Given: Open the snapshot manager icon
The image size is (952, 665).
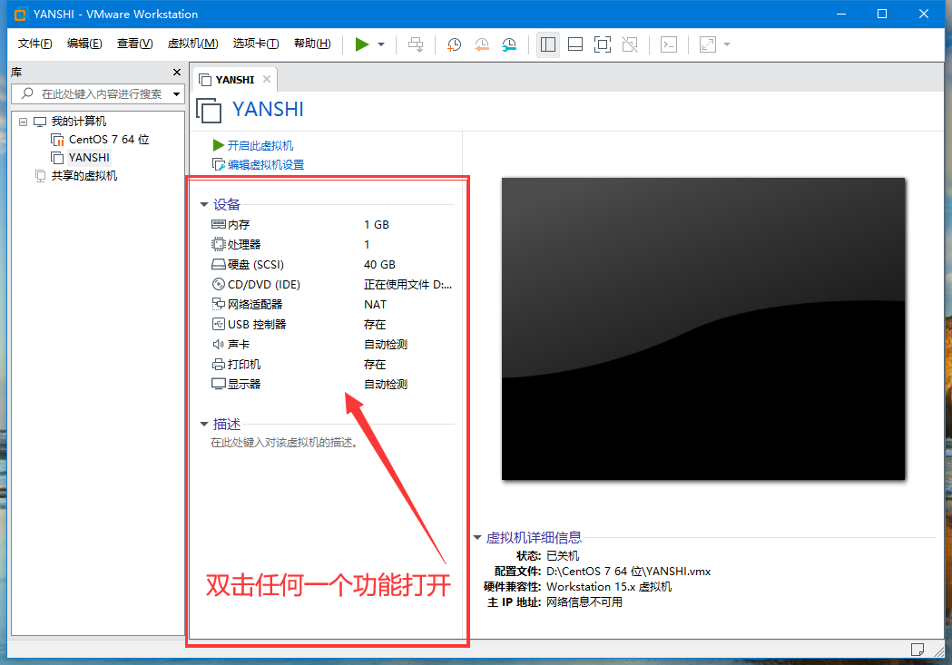Looking at the screenshot, I should pos(510,44).
